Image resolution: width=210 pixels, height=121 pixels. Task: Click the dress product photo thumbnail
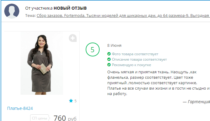coord(42,63)
